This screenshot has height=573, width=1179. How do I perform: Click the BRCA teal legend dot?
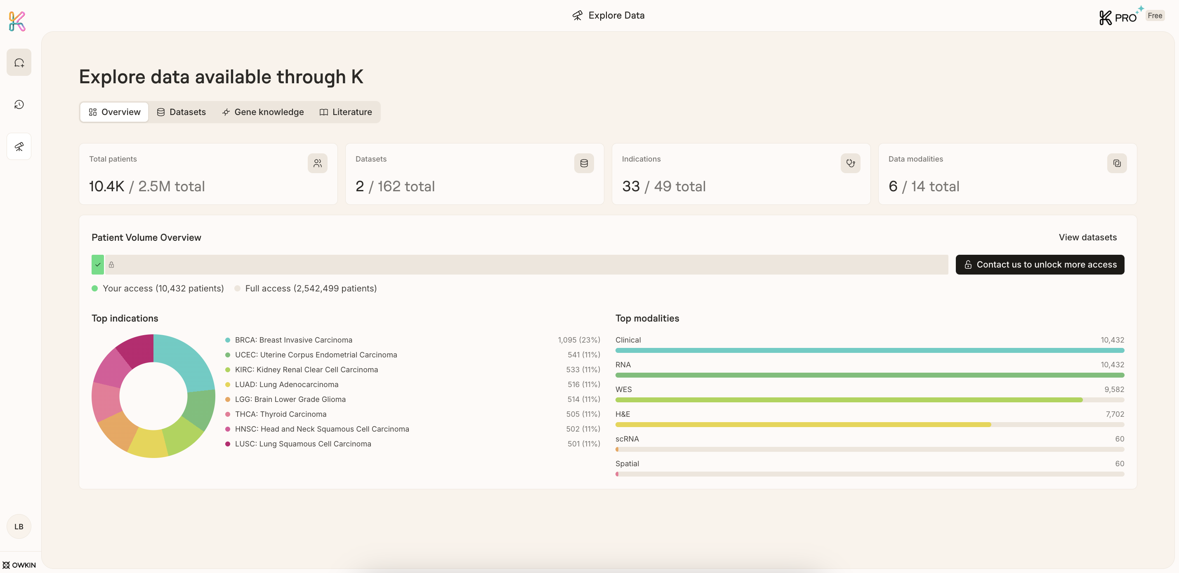pos(227,340)
